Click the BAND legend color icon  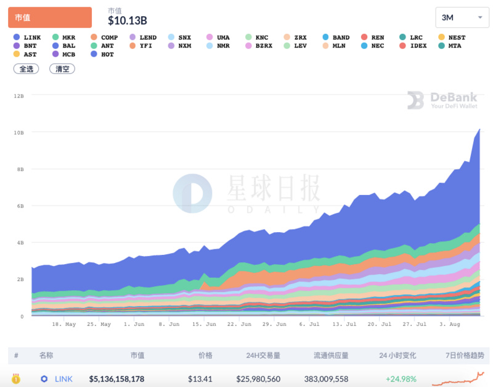(x=325, y=37)
